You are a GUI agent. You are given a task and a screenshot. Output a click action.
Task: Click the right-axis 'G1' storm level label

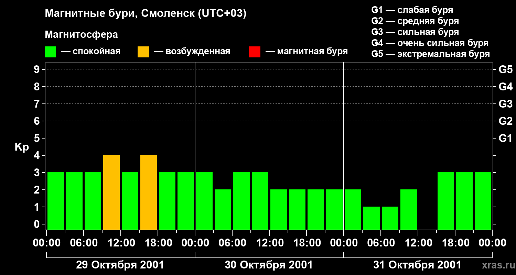[x=506, y=138]
